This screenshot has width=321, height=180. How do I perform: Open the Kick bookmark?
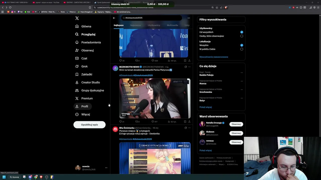click(27, 12)
